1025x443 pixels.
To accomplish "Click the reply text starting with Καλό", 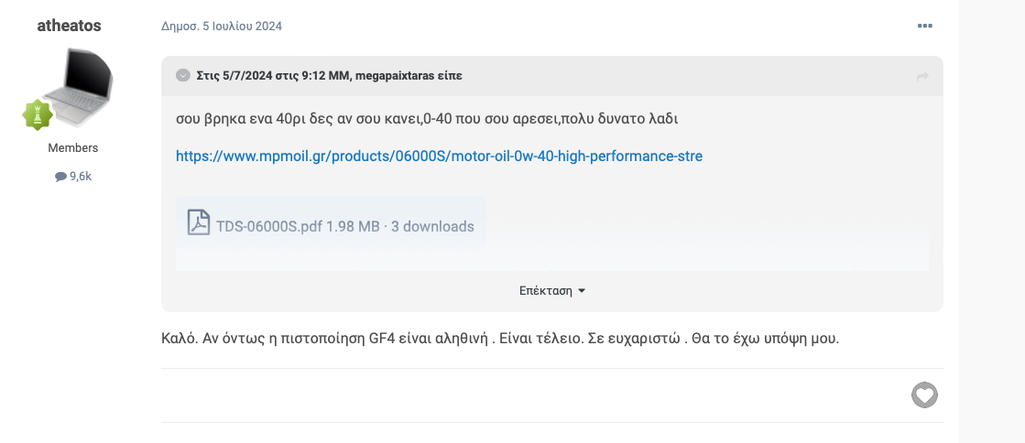I will pos(500,340).
